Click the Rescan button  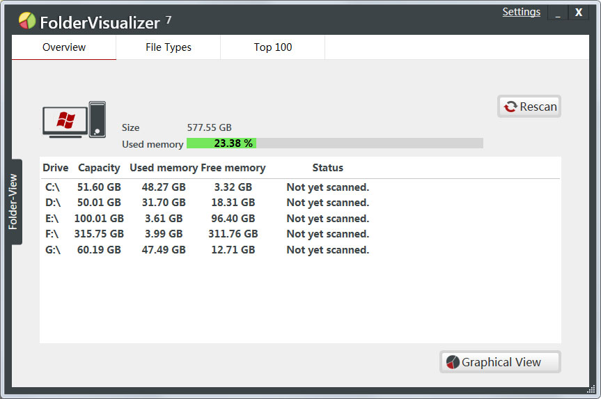click(529, 106)
